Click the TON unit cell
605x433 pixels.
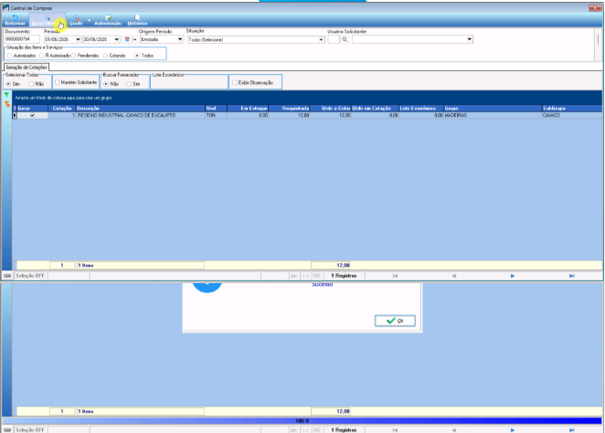216,115
